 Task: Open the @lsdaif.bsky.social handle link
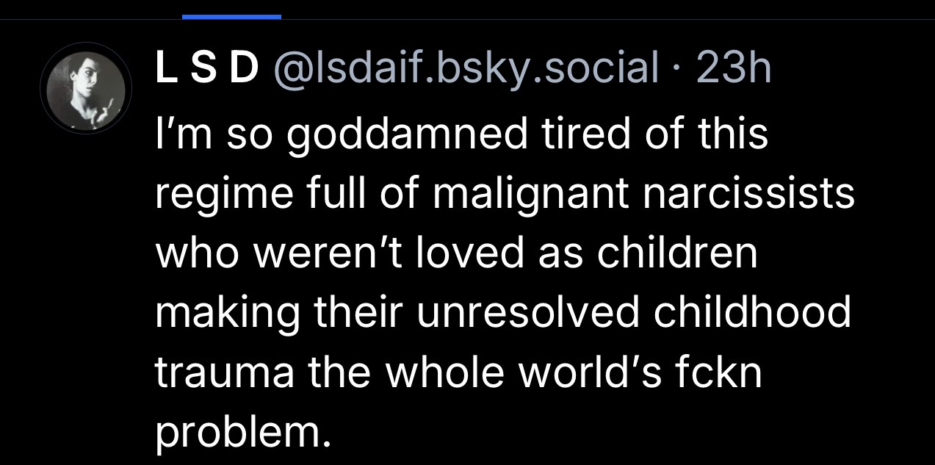click(466, 71)
